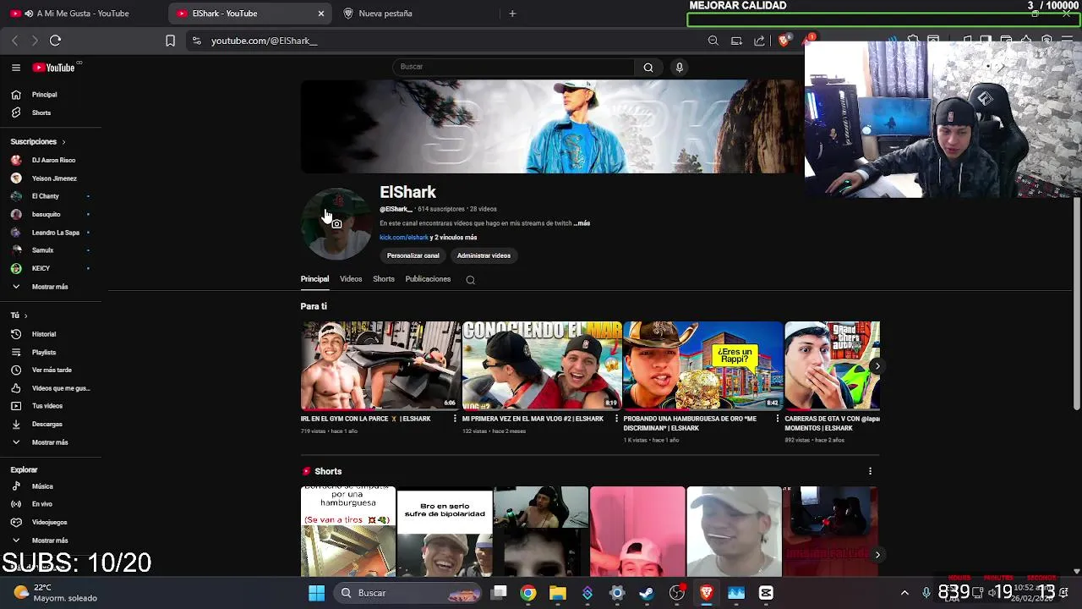This screenshot has width=1082, height=609.
Task: Switch to A Mi Me Gusta browser tab
Action: coord(83,14)
